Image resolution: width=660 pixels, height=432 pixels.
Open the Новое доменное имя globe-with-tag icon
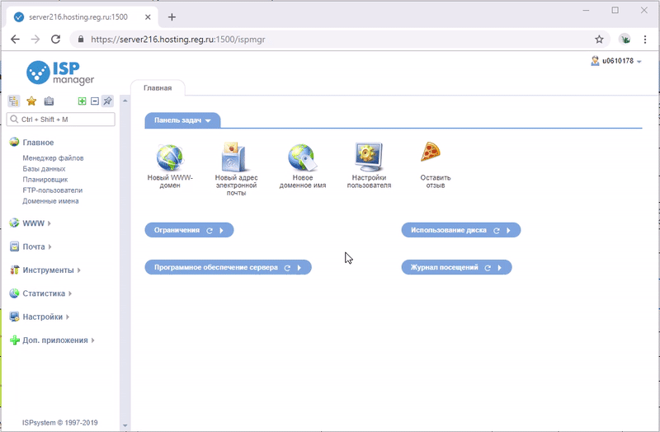(x=302, y=157)
